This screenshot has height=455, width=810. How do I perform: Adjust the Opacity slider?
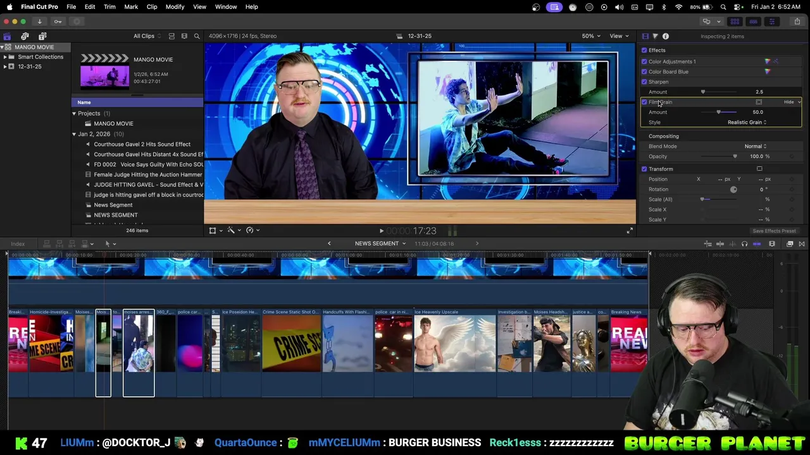click(x=734, y=156)
